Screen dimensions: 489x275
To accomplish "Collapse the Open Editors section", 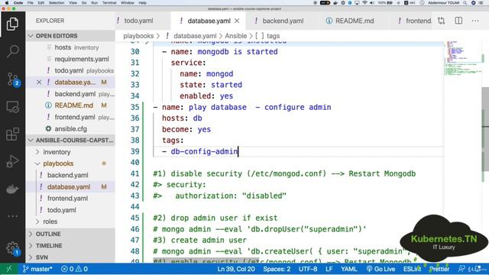I will click(x=70, y=36).
